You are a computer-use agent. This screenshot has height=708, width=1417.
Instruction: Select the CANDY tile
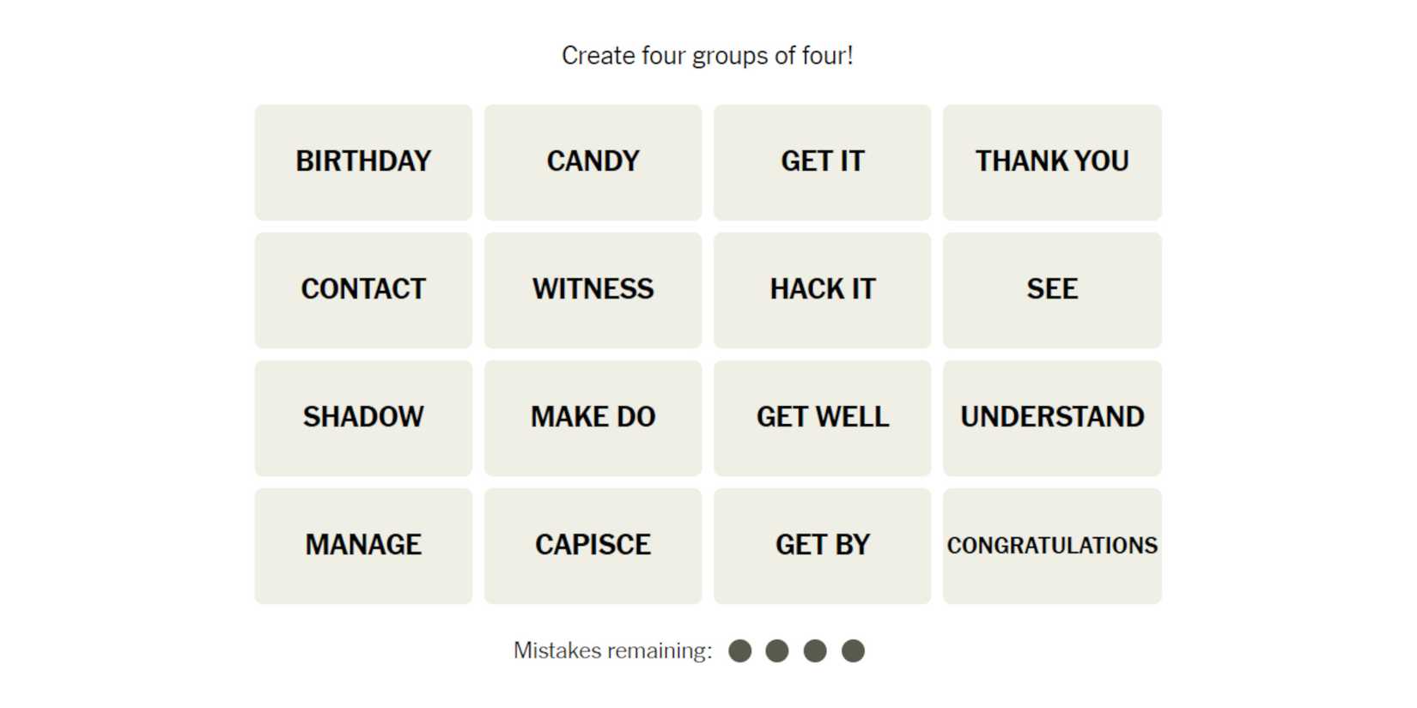pyautogui.click(x=593, y=162)
